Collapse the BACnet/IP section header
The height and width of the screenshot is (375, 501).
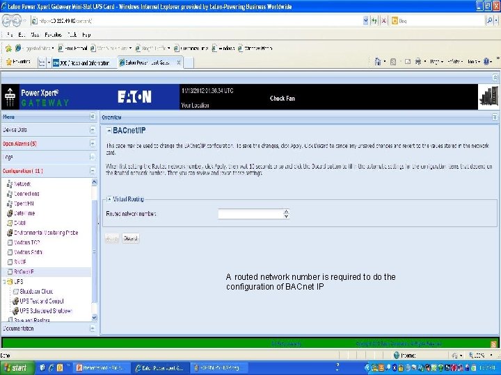[109, 131]
